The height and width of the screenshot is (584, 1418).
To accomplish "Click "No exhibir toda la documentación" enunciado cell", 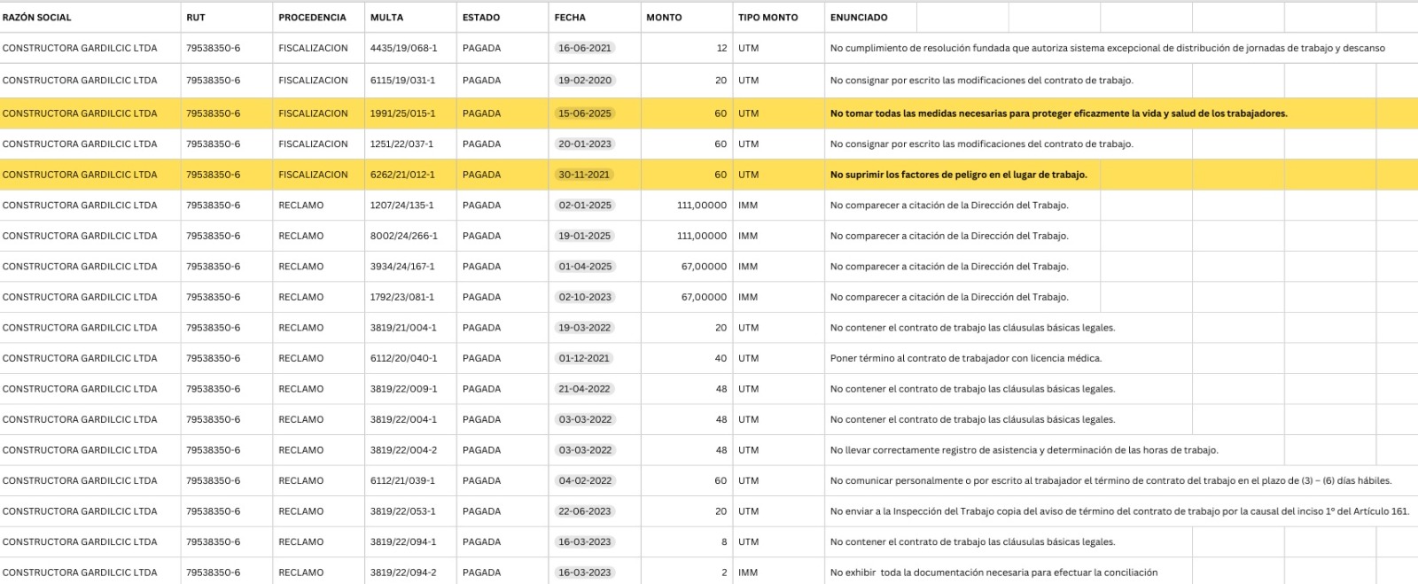I will (993, 572).
